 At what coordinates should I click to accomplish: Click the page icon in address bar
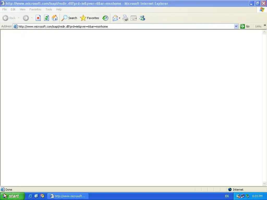(x=15, y=26)
